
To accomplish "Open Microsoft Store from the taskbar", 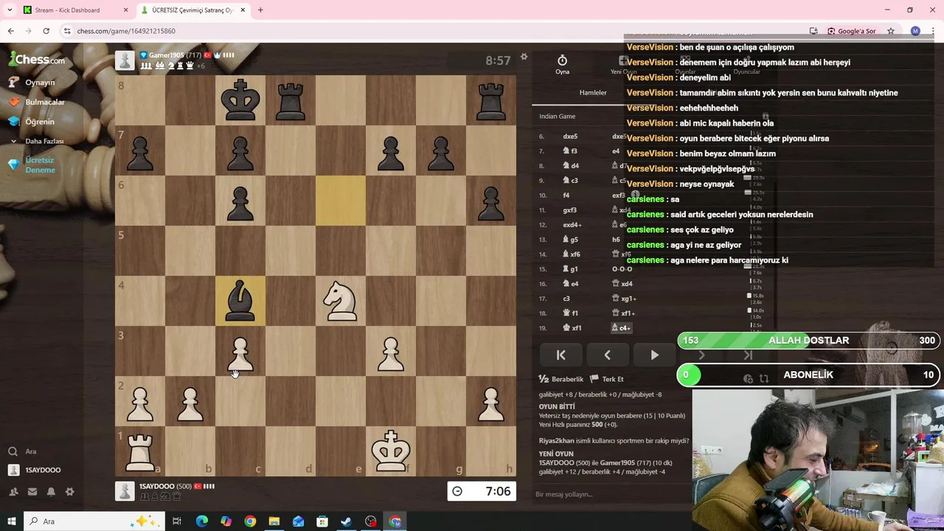I will [x=322, y=521].
